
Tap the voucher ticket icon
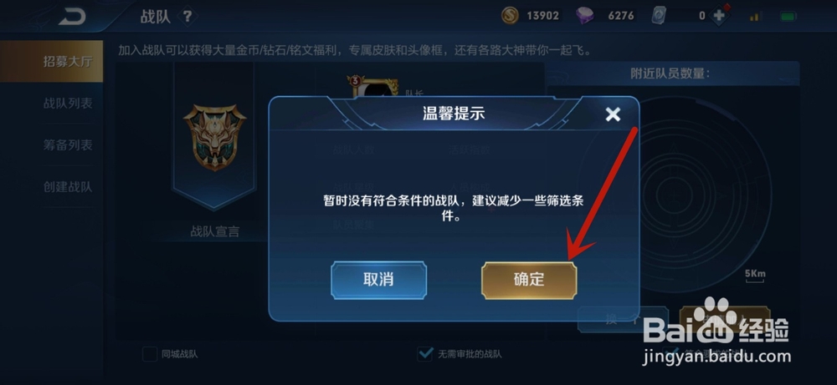click(659, 15)
